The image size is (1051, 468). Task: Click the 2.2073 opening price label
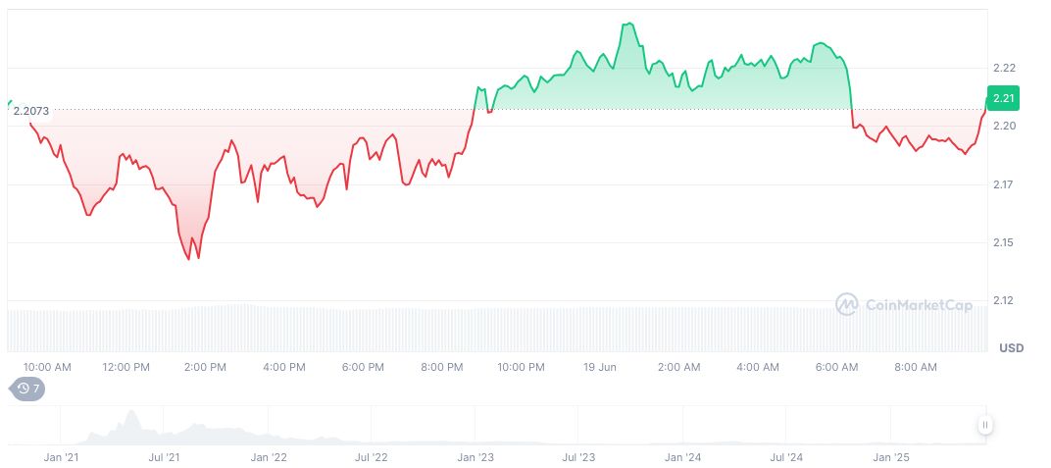31,111
